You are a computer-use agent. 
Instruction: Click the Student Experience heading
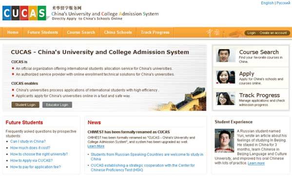pyautogui.click(x=234, y=122)
